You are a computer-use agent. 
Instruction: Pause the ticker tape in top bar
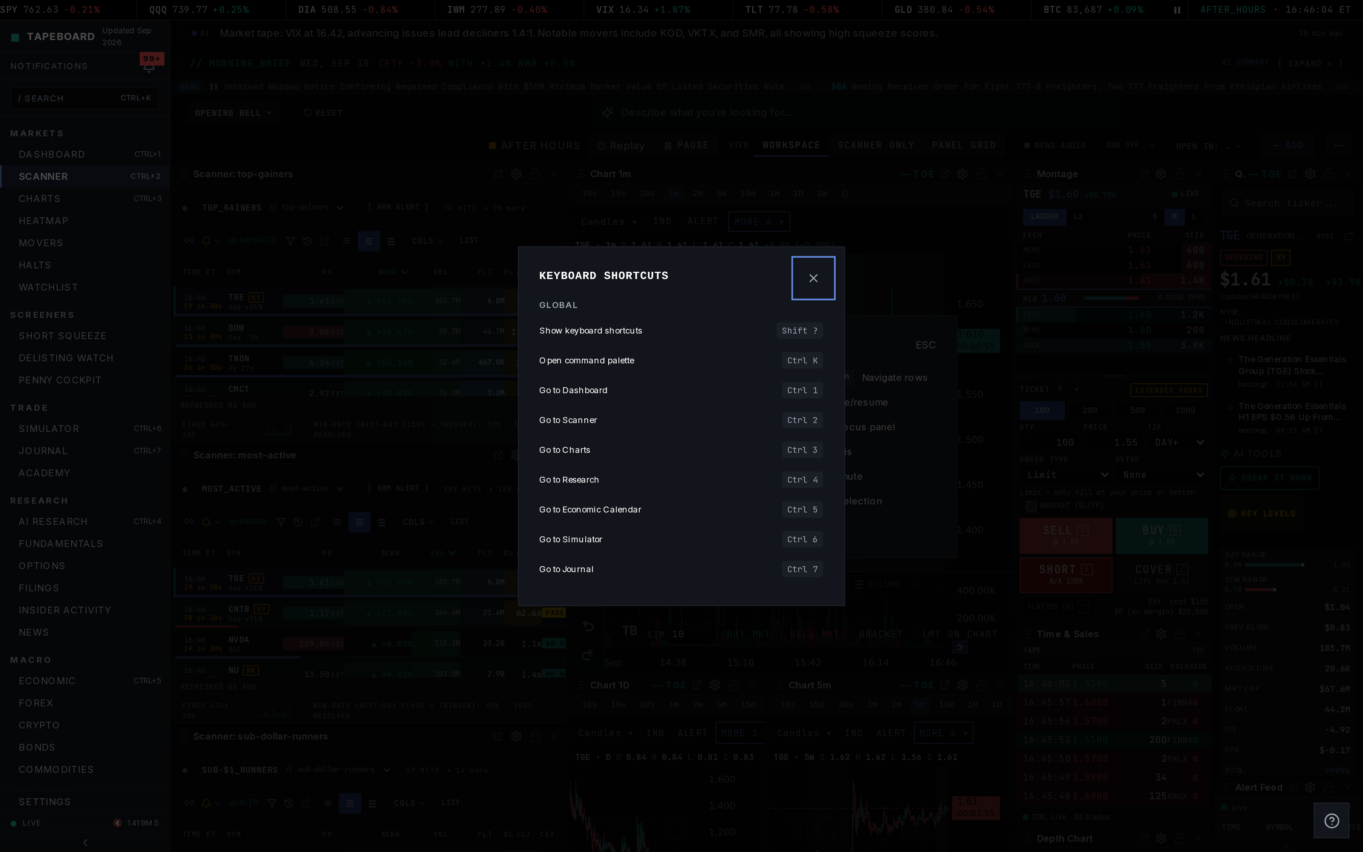(x=1176, y=9)
